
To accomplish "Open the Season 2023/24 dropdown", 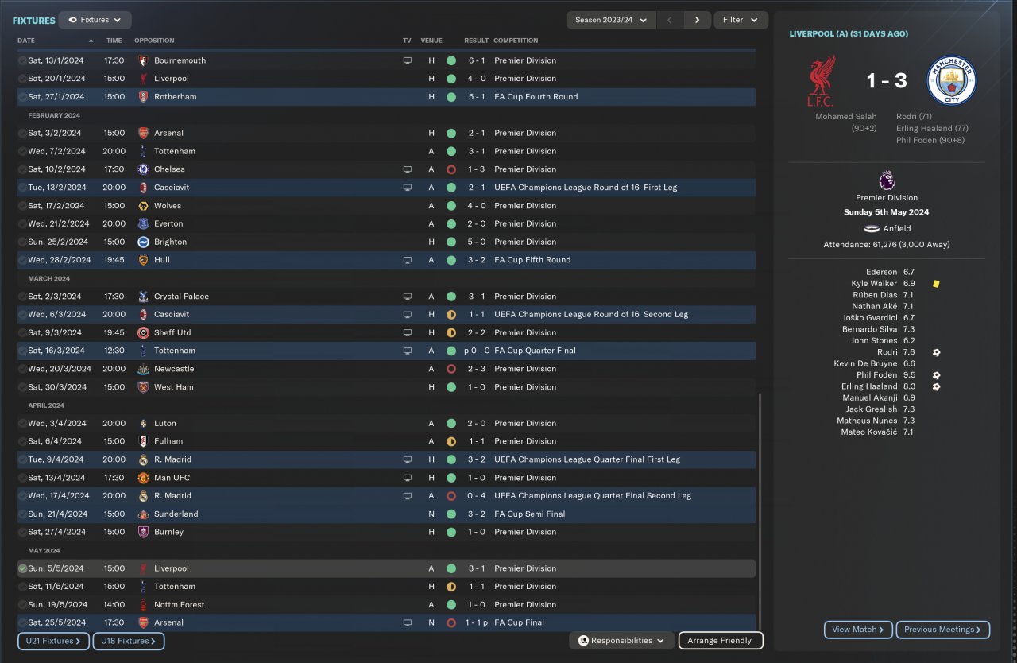I will pyautogui.click(x=611, y=20).
